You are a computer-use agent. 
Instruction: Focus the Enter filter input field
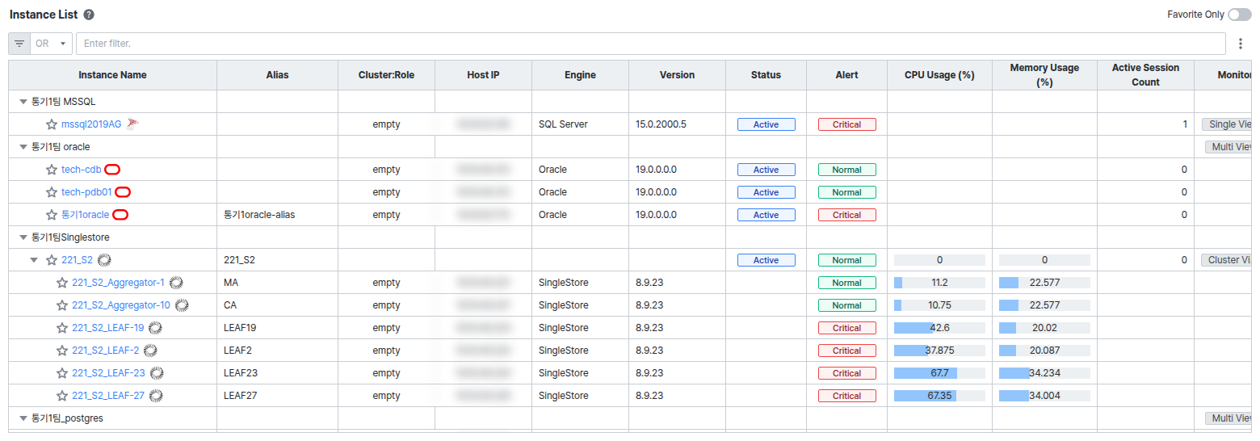[653, 44]
